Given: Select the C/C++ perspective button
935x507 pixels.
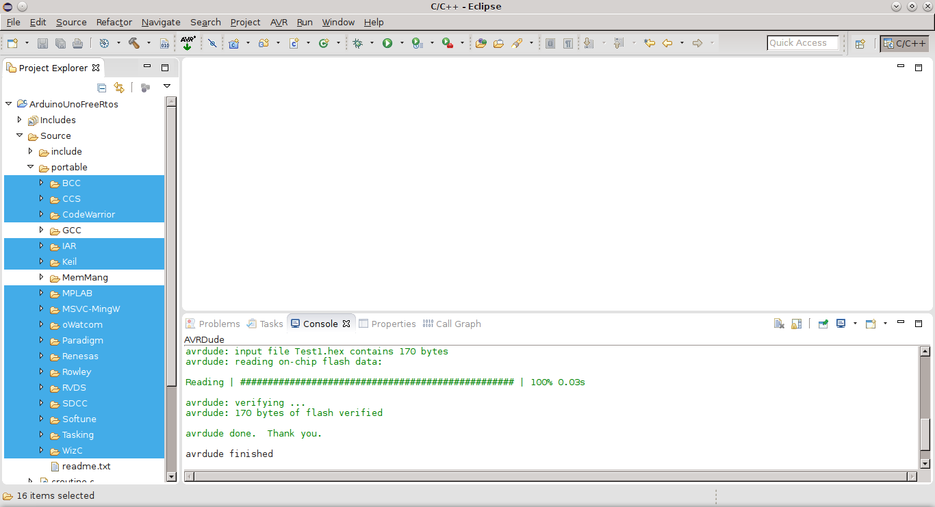Looking at the screenshot, I should coord(904,43).
